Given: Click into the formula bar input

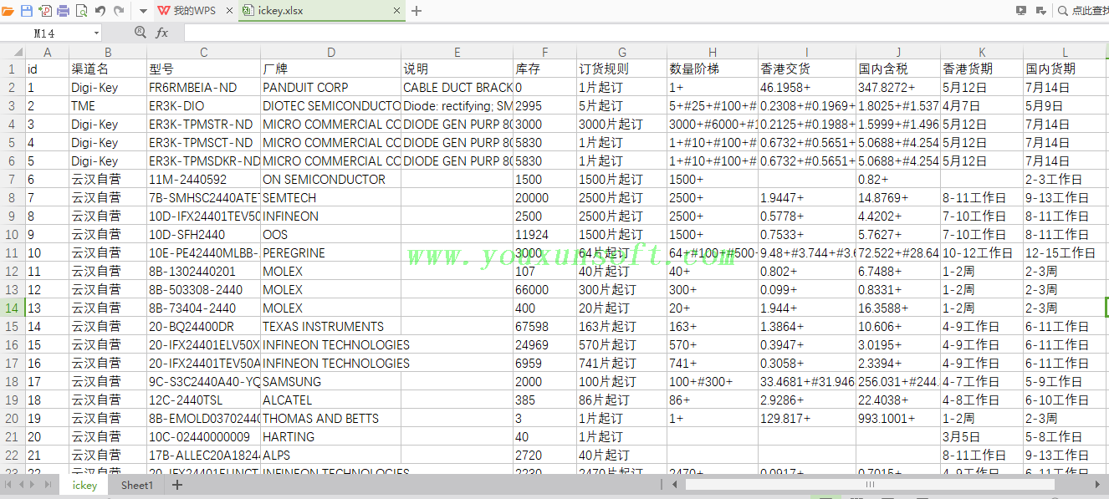Looking at the screenshot, I should [646, 33].
